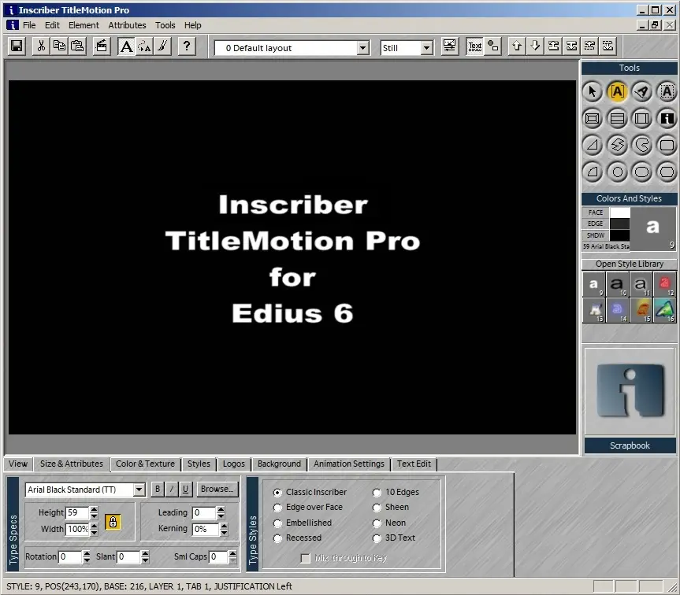The image size is (680, 595).
Task: Select the Recessed type style
Action: [x=277, y=538]
